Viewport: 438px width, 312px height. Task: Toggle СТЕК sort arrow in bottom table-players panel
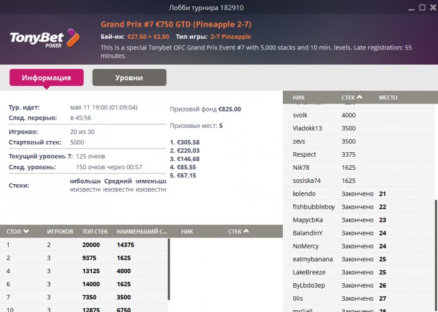click(246, 232)
